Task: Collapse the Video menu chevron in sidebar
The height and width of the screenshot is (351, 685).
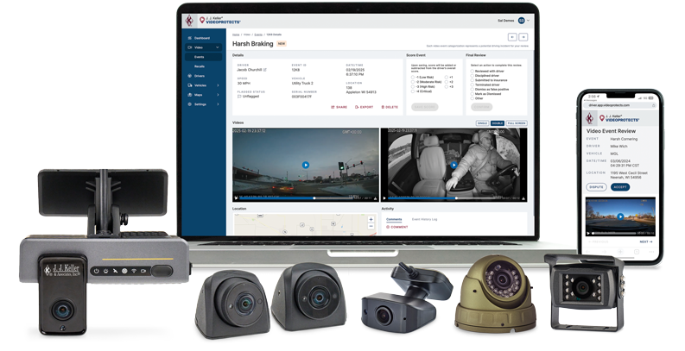Action: (x=218, y=47)
